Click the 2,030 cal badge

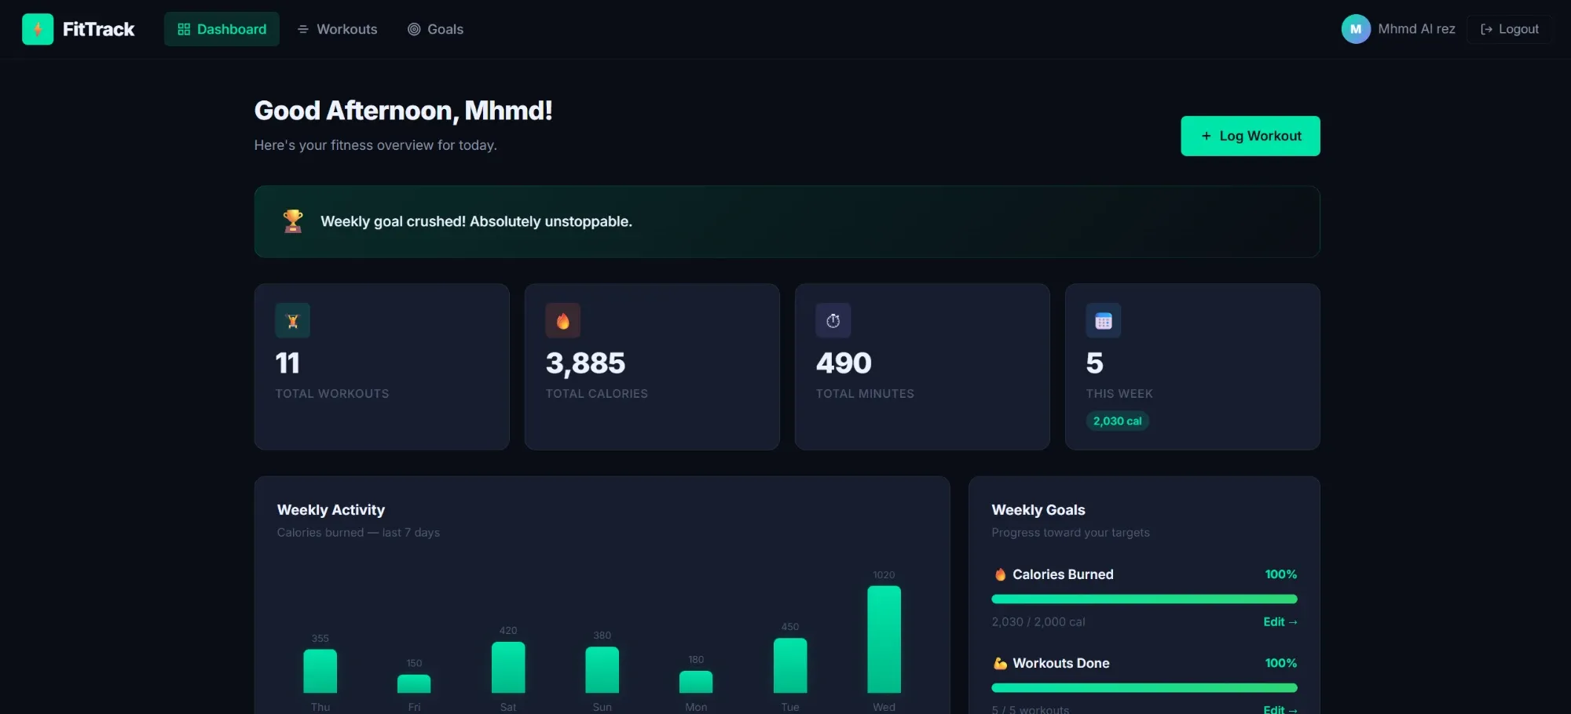pyautogui.click(x=1117, y=421)
